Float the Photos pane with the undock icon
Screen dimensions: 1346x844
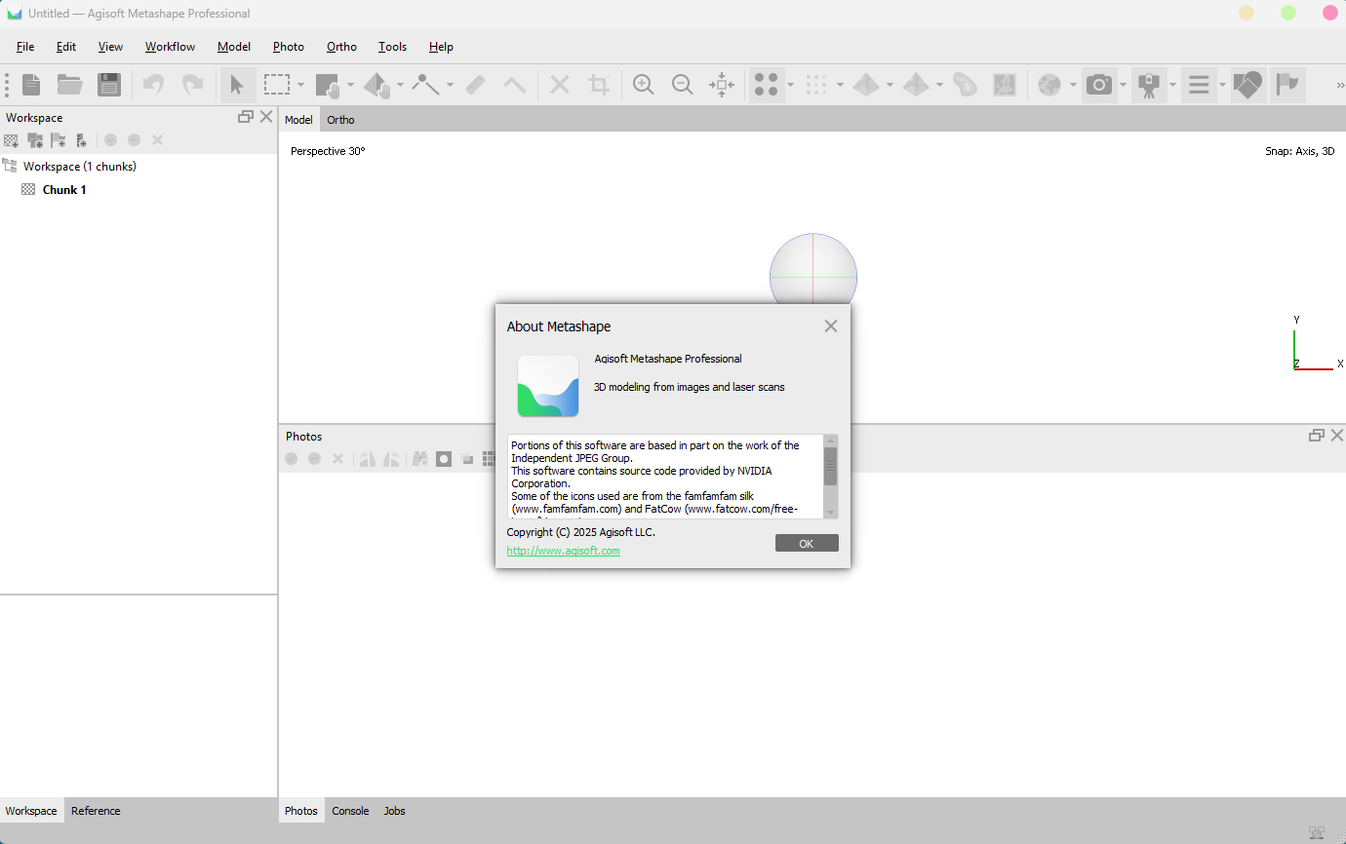(1317, 436)
